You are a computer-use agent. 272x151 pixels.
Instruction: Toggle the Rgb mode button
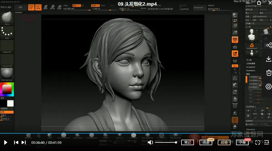tap(76, 6)
